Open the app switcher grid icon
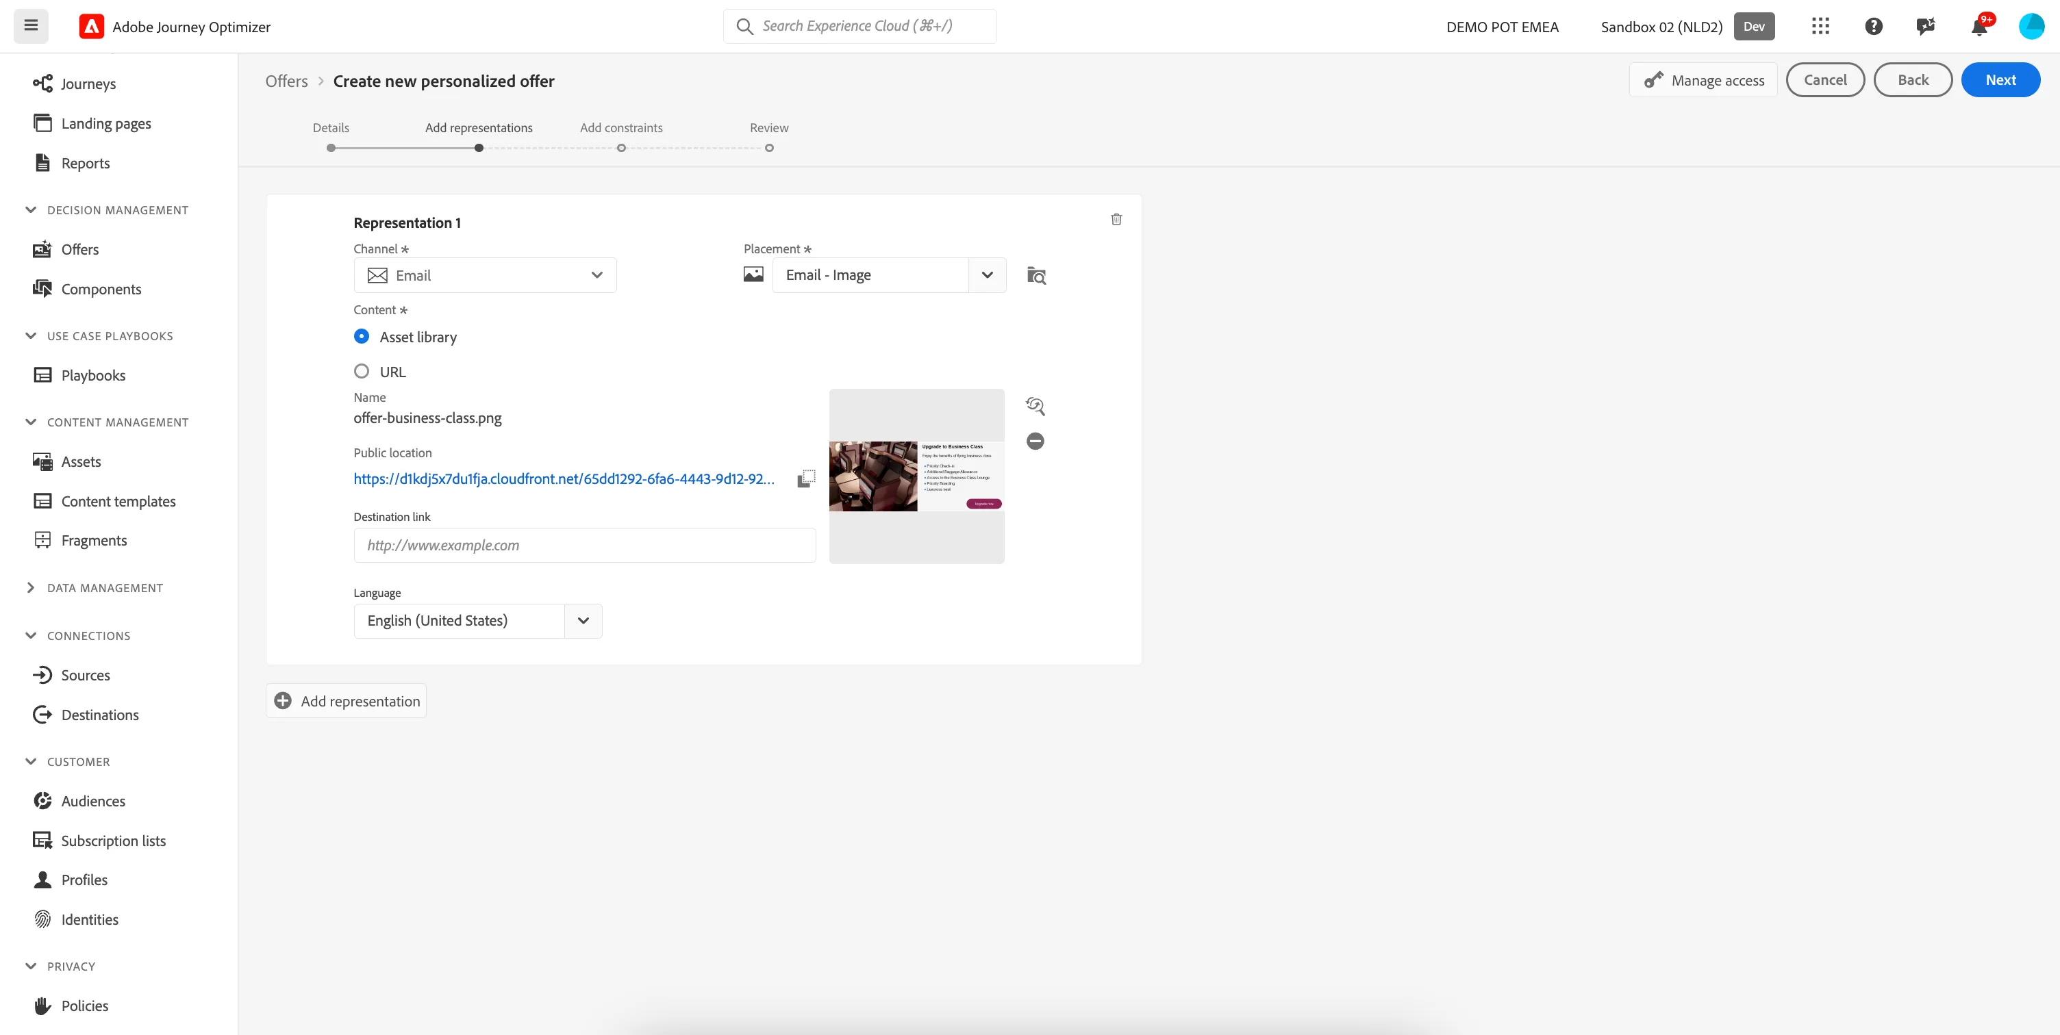Viewport: 2060px width, 1035px height. [1820, 27]
